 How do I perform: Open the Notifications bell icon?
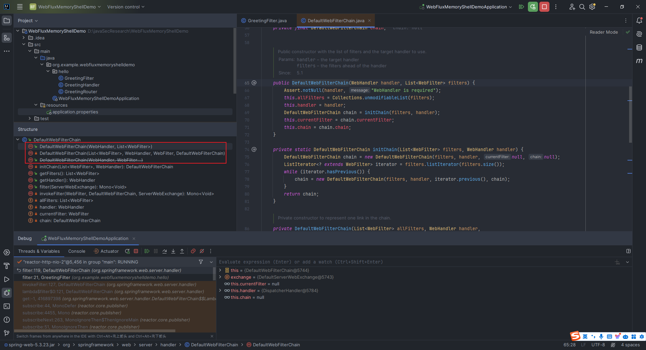(639, 21)
